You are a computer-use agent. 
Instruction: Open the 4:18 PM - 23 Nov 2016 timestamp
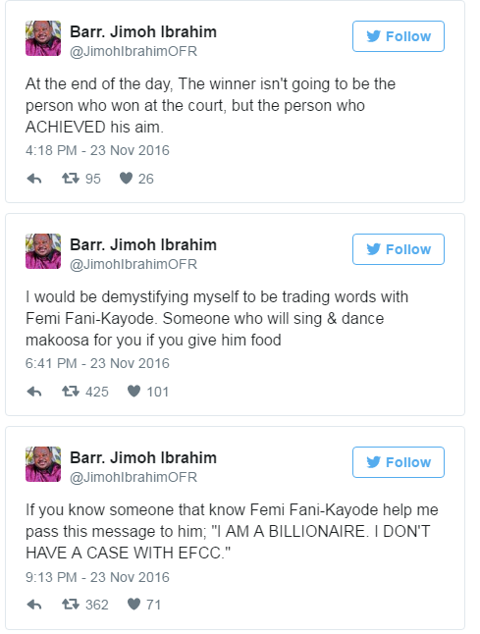coord(97,150)
